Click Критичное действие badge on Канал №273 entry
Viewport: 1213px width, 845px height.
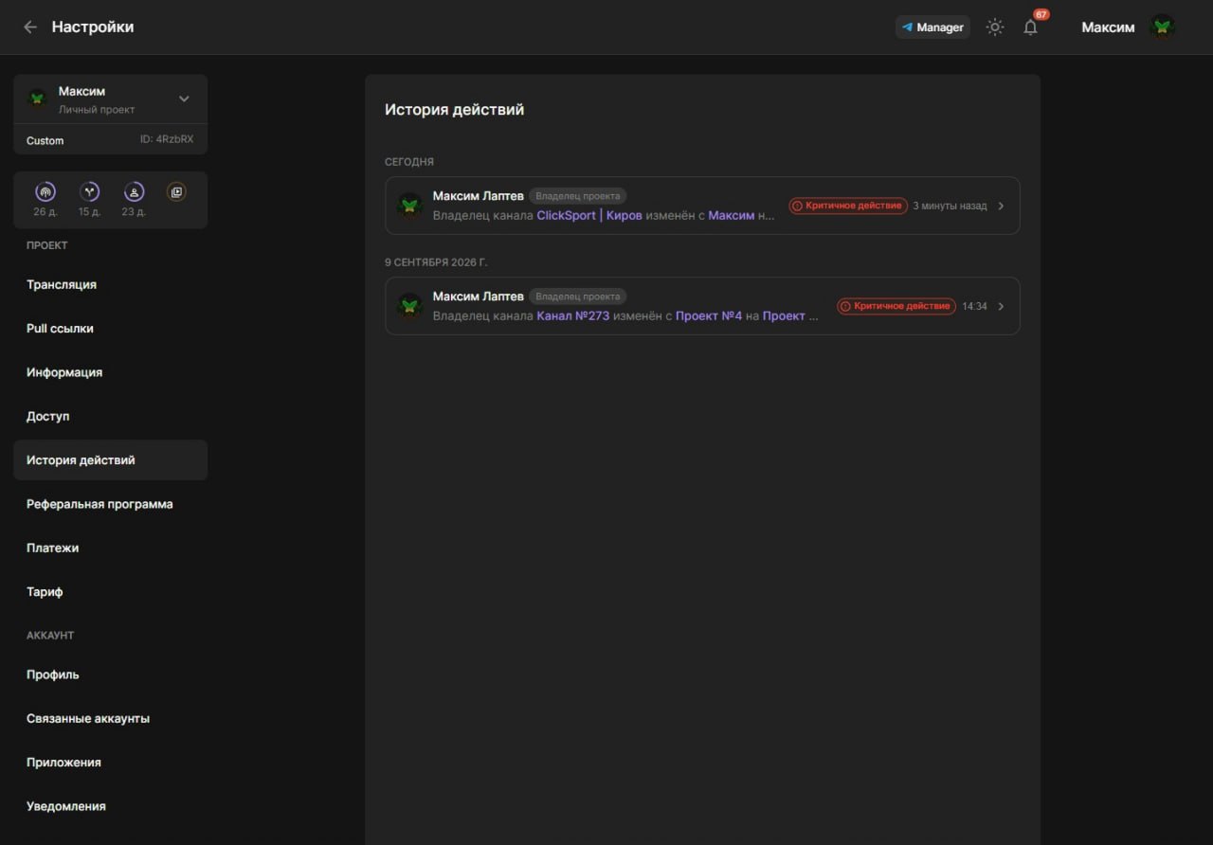click(896, 306)
